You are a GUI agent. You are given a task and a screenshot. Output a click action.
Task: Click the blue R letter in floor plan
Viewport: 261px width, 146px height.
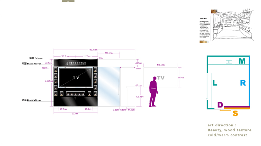243,83
